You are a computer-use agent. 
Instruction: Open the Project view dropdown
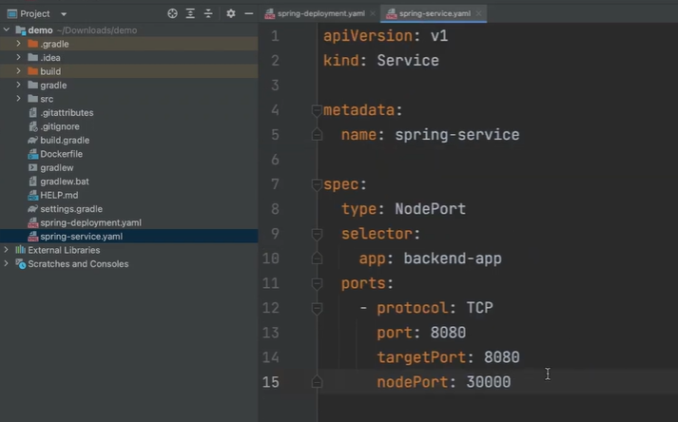pyautogui.click(x=64, y=14)
